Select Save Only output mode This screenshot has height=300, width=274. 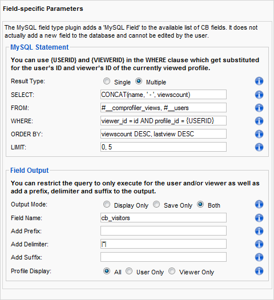(x=156, y=205)
